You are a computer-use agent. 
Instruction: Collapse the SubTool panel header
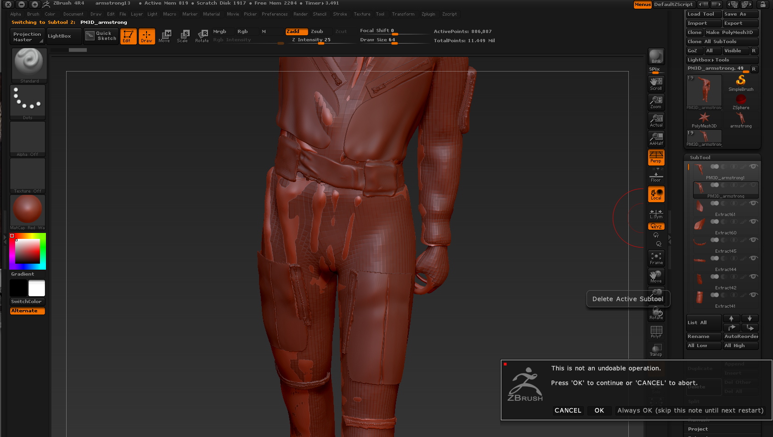[700, 157]
